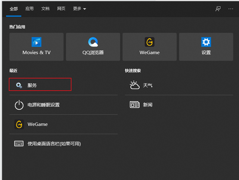Open the 设置 gear tile
Viewport: 239px width, 180px height.
click(206, 47)
